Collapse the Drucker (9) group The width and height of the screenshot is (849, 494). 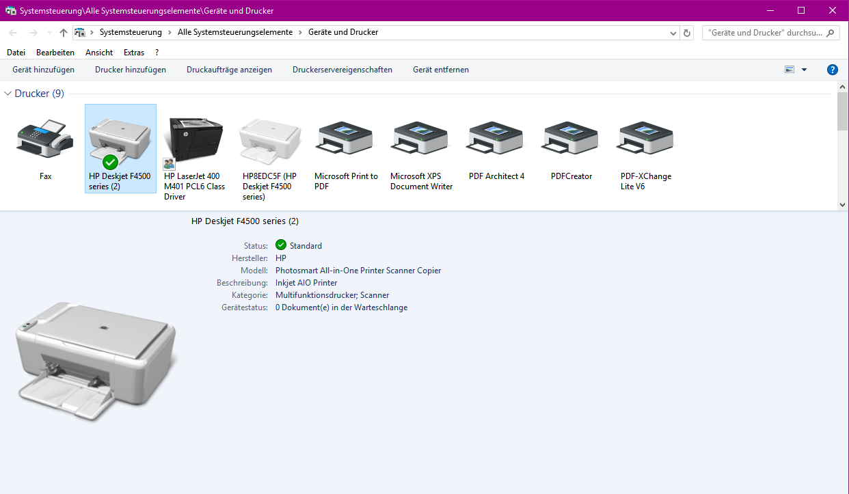(x=8, y=94)
